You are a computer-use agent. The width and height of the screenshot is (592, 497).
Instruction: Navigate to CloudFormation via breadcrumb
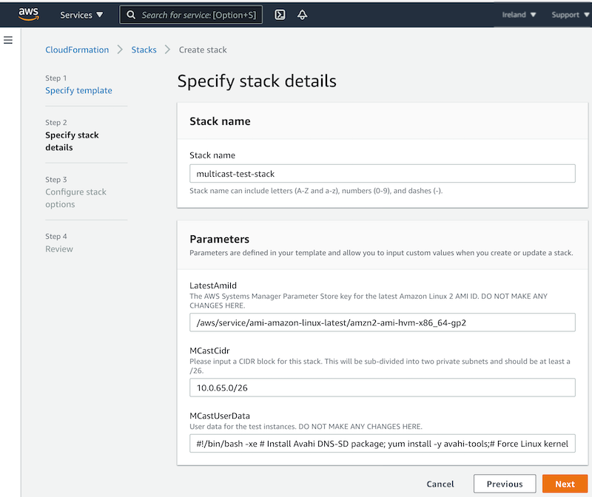pos(77,50)
